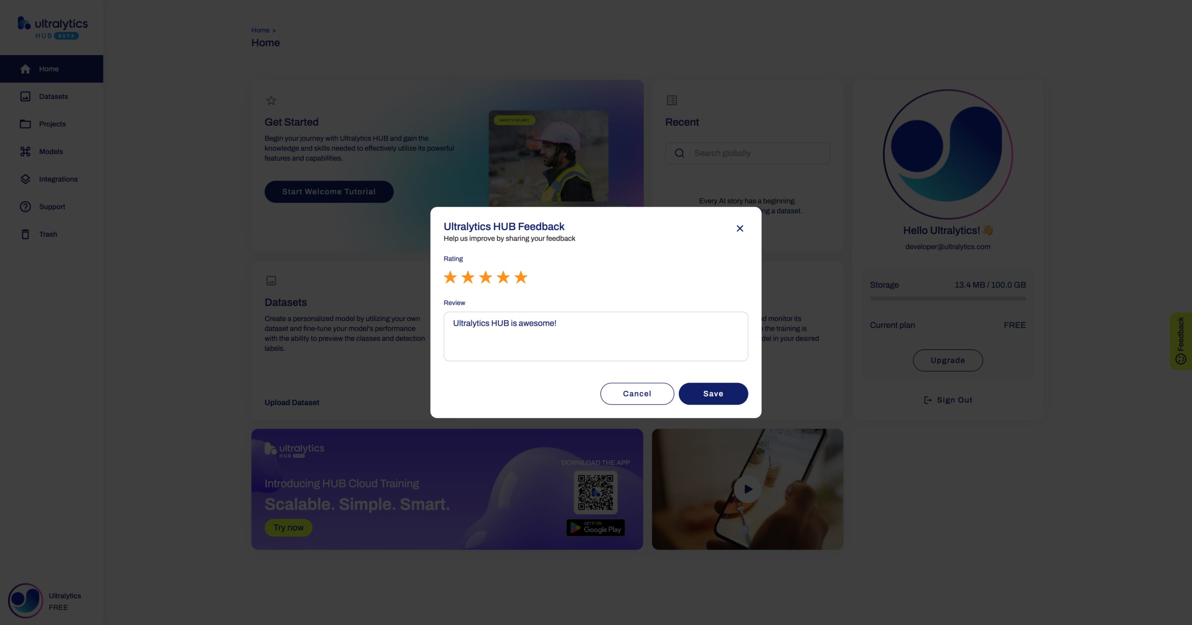The height and width of the screenshot is (625, 1192).
Task: Click the Sign Out icon
Action: (x=928, y=400)
